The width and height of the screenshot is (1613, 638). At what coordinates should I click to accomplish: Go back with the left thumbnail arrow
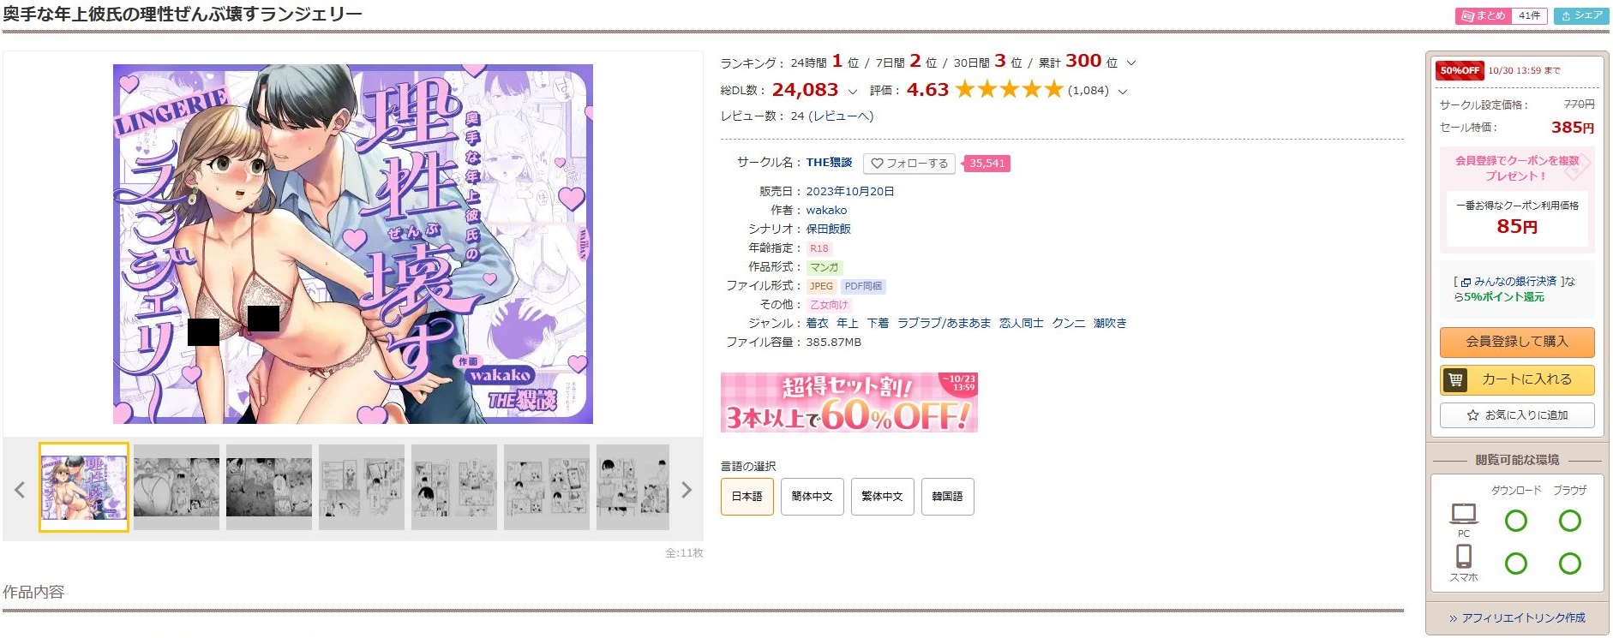point(20,490)
